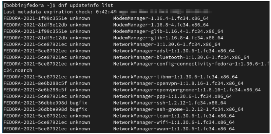Click the advisory ID FEDORA-2021-8e6b288c5f beside NetworkManager-openvpn-1:1.8.16

(x=35, y=83)
